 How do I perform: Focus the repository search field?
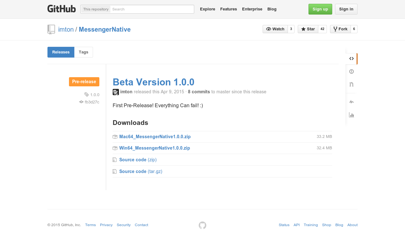[152, 9]
